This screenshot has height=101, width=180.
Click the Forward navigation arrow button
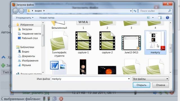(21, 11)
